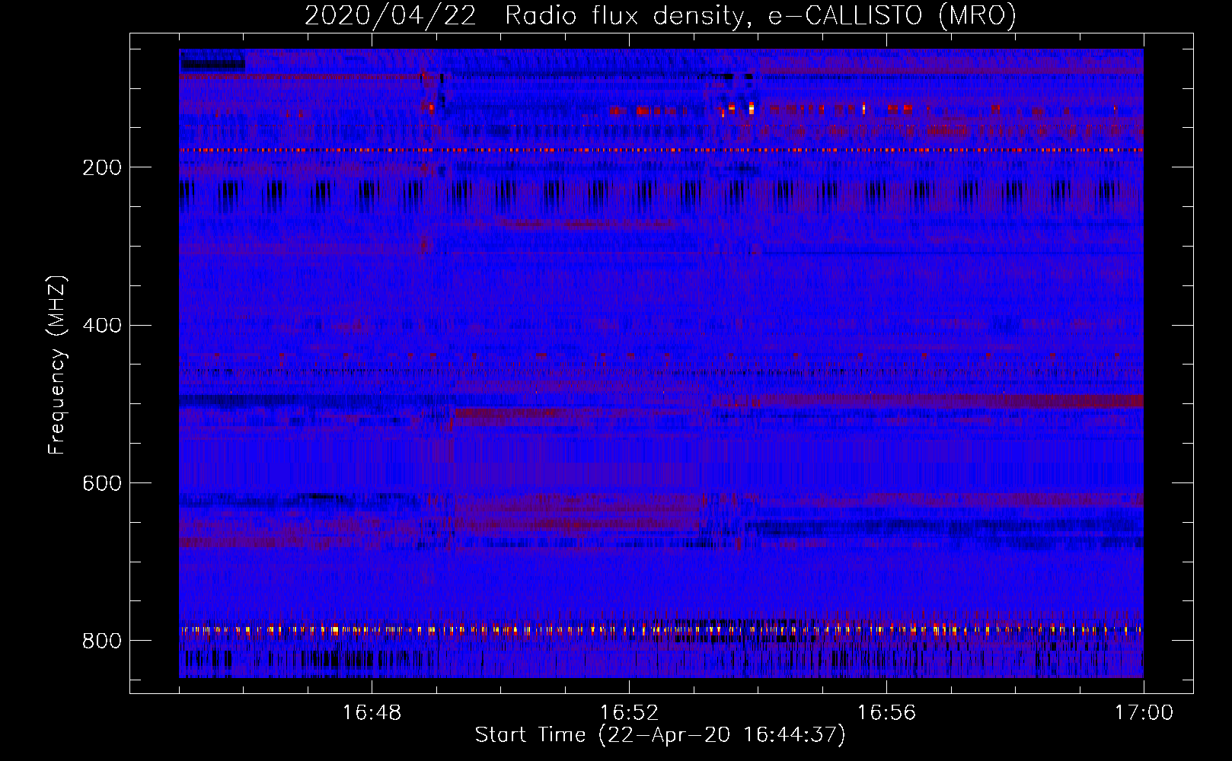The height and width of the screenshot is (761, 1232).
Task: Click the '16:52' time tick label
Action: 629,713
